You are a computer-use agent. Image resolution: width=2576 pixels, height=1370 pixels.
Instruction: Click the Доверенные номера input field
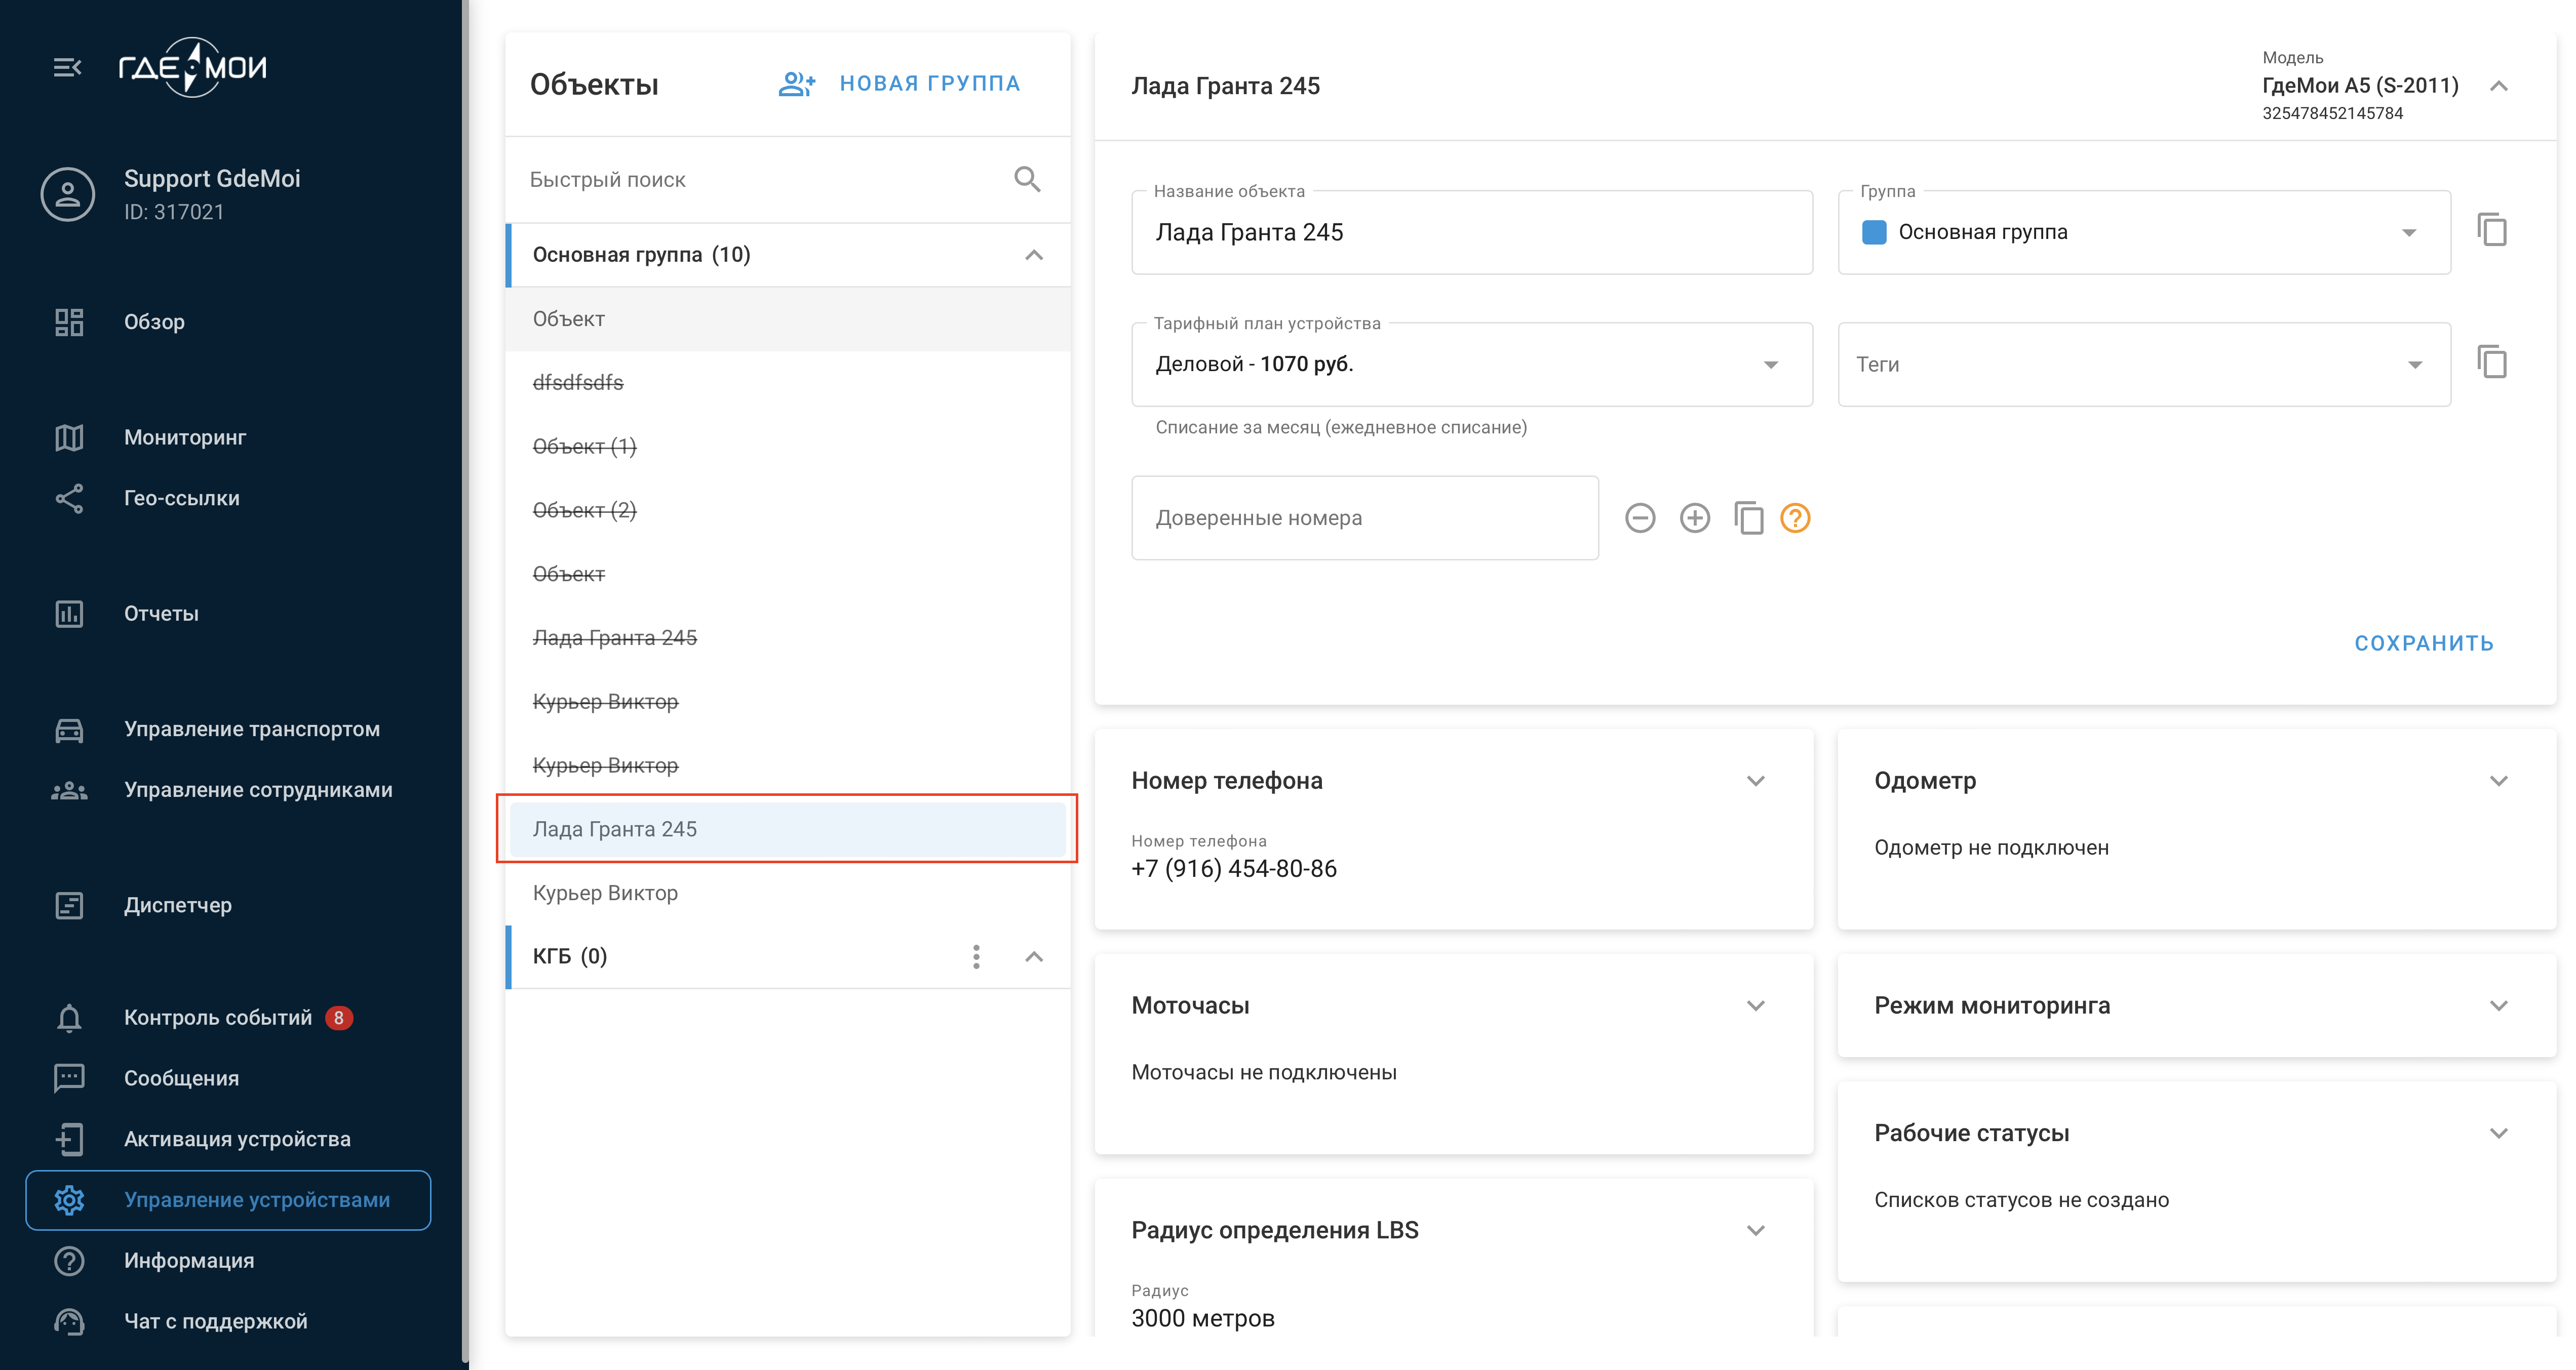[x=1364, y=517]
